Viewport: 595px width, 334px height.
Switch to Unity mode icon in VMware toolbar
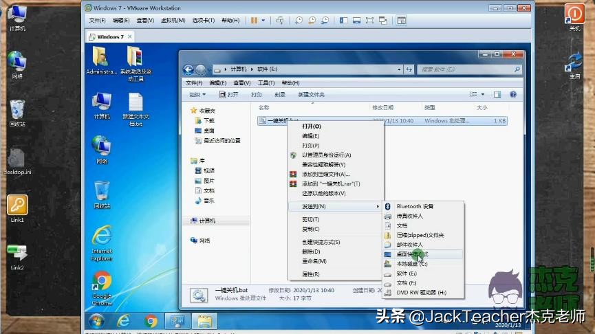pyautogui.click(x=383, y=21)
